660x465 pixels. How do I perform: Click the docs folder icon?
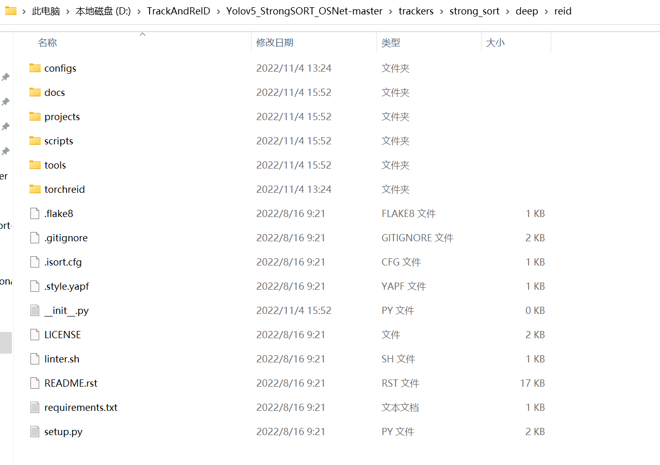click(35, 92)
